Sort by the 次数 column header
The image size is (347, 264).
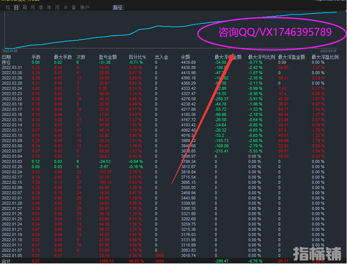pos(81,57)
